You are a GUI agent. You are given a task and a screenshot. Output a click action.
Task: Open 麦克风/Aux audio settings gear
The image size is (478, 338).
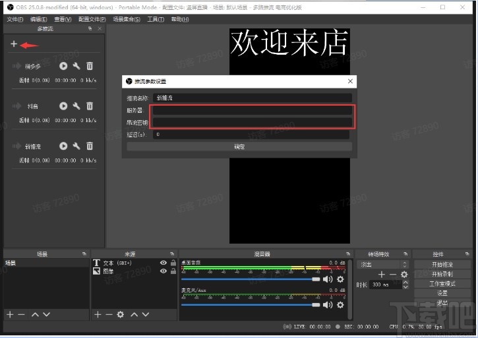(340, 305)
